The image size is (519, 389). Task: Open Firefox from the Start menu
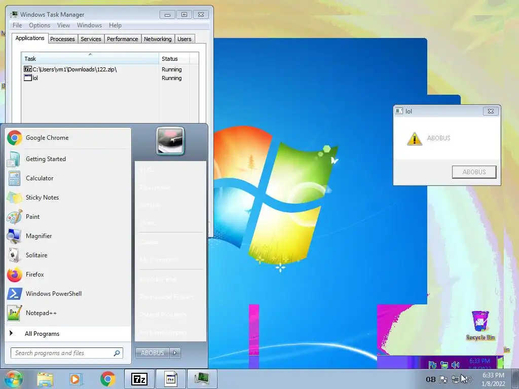(x=68, y=275)
